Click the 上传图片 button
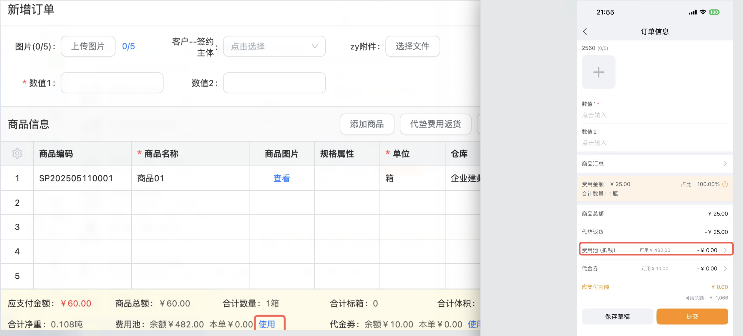743x336 pixels. pos(88,46)
